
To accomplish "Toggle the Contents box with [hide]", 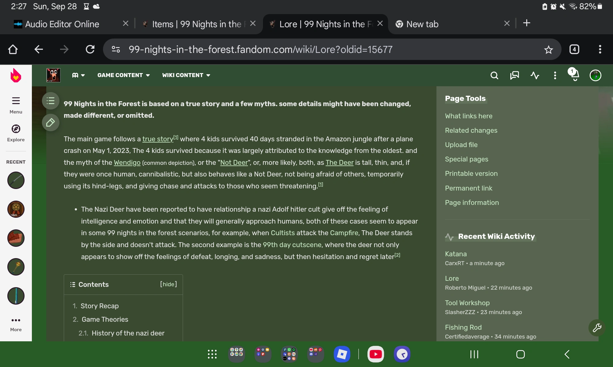I will point(168,284).
